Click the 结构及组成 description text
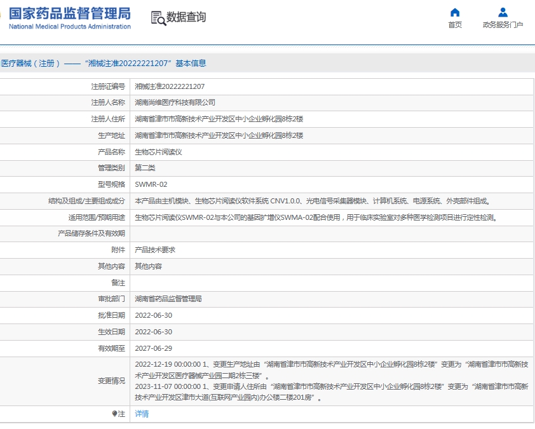 pos(313,201)
